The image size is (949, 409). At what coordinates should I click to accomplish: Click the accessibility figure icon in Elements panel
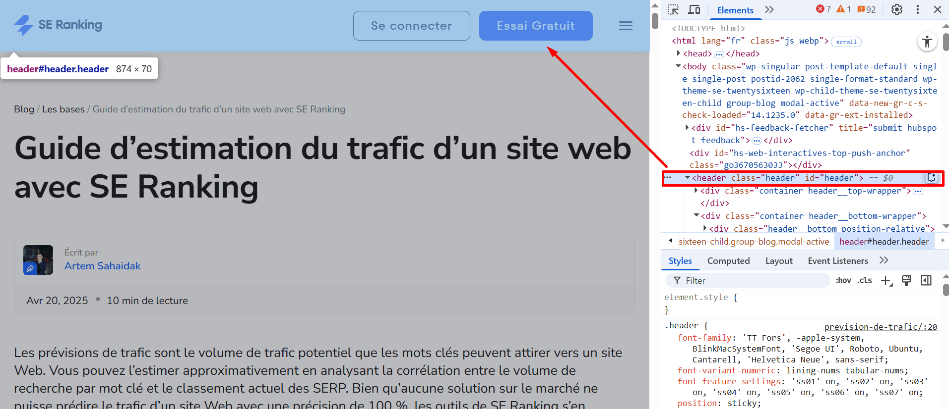point(927,41)
